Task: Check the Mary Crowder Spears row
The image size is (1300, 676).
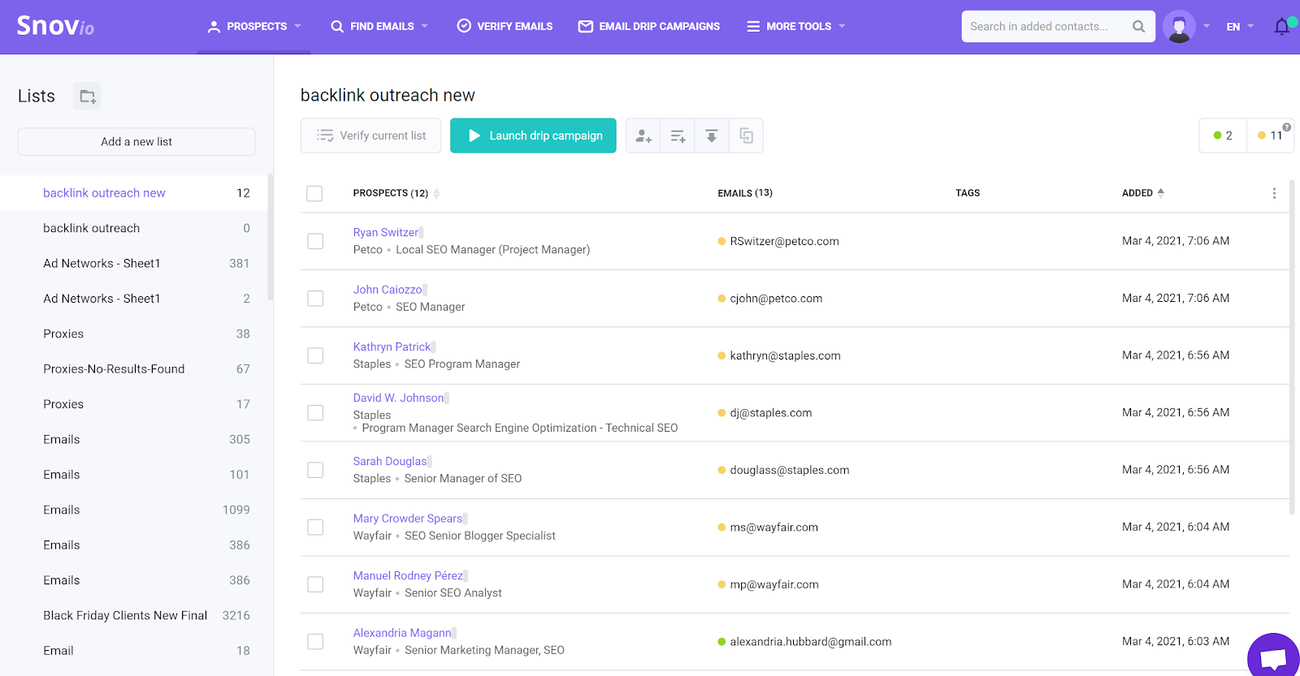Action: (x=315, y=527)
